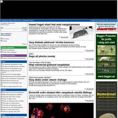Click bullet icon beside 'Klart stöd för förbundets rovdjurspolicy'
Viewport: 118px width, 118px height.
pos(1,78)
